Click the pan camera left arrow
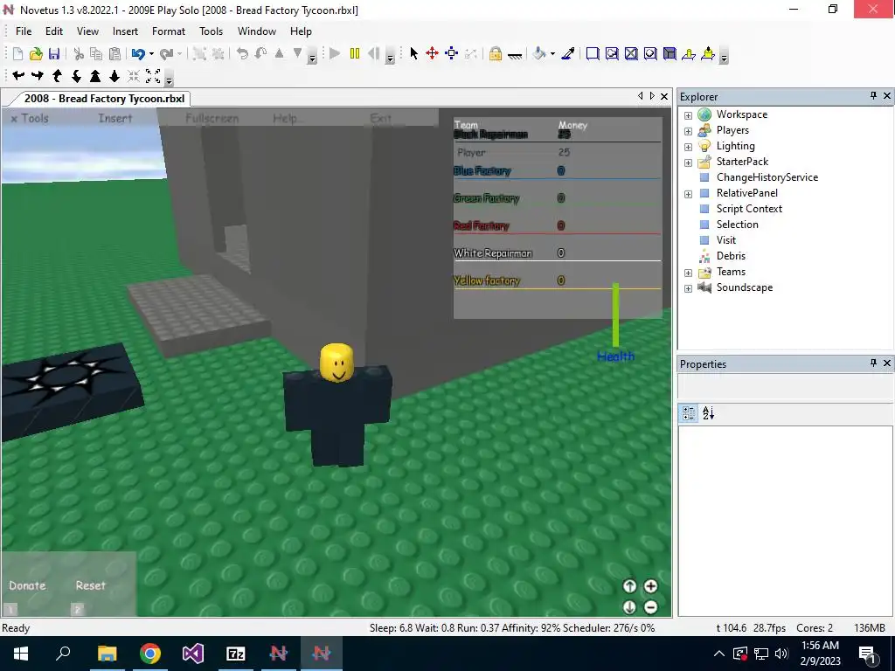 tap(18, 75)
